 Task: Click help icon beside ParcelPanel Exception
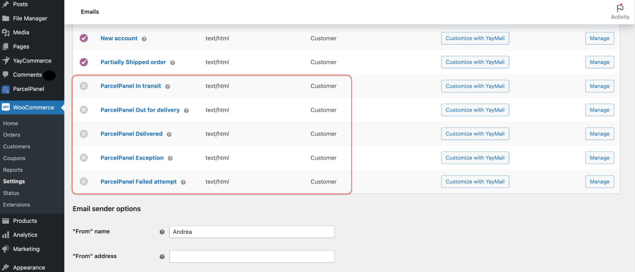point(170,158)
